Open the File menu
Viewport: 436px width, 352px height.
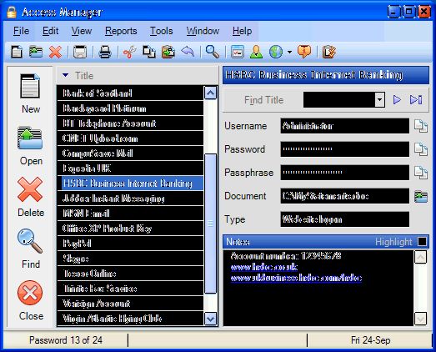21,31
